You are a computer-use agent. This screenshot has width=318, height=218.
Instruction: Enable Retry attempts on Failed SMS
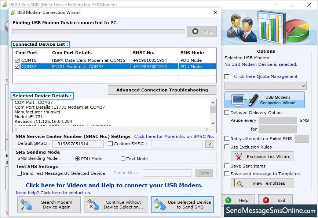[227, 139]
